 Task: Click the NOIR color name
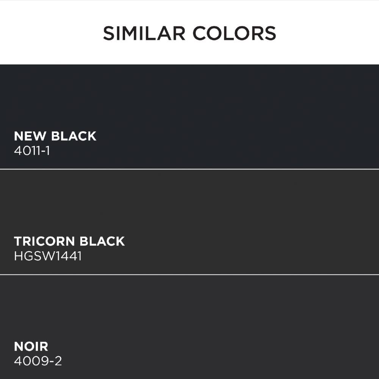click(31, 346)
